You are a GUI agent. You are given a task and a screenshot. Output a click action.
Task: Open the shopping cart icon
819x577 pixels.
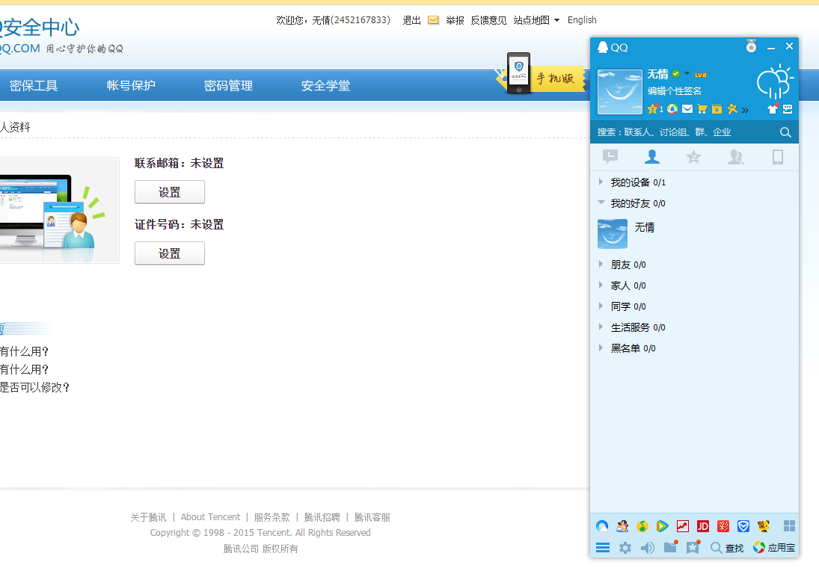coord(702,109)
